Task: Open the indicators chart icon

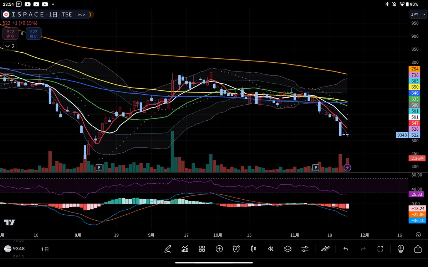Action: click(185, 249)
